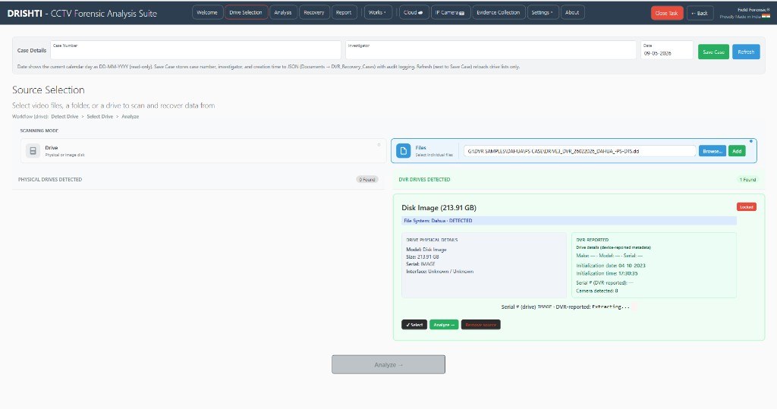Click the '1 Found' badge

point(747,180)
